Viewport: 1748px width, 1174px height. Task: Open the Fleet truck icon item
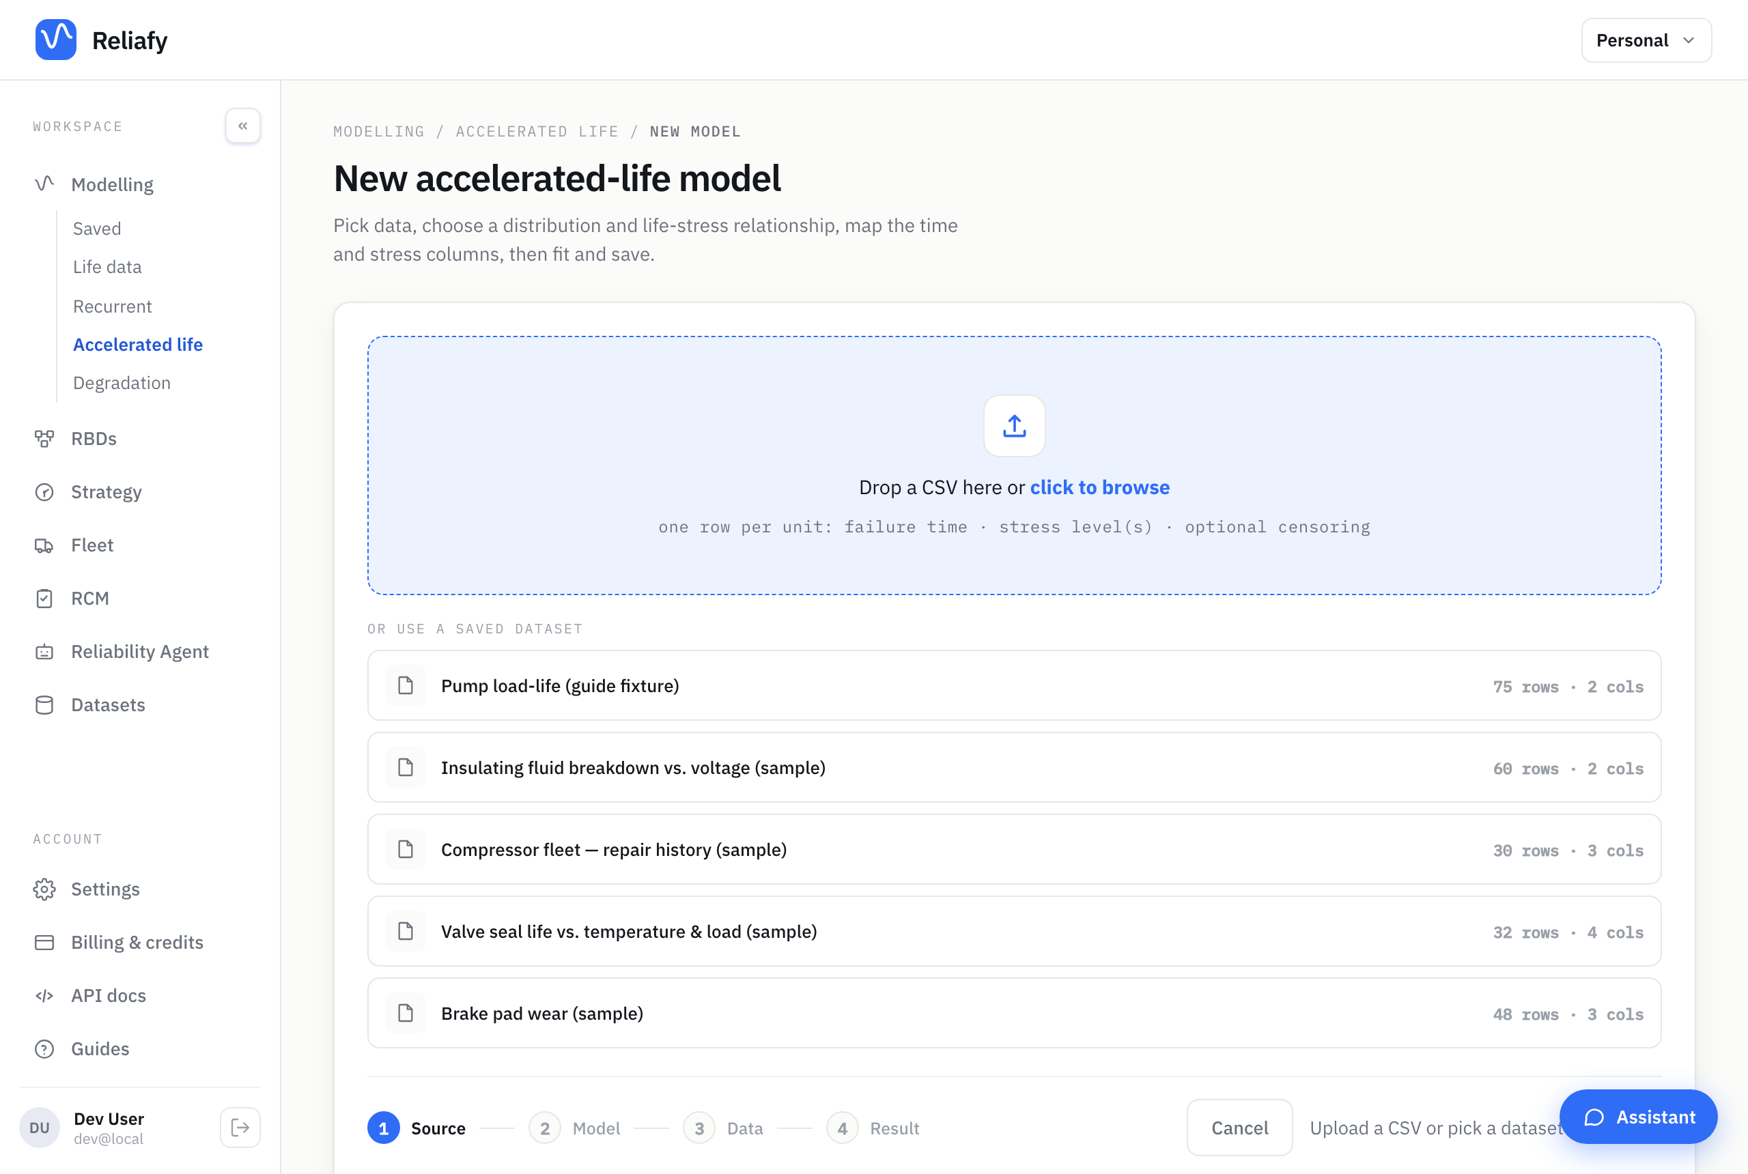click(x=44, y=545)
